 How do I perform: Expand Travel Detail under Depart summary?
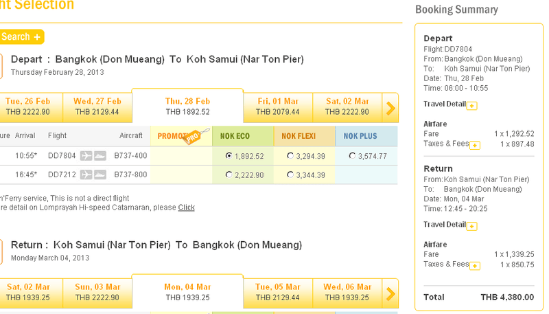click(472, 105)
